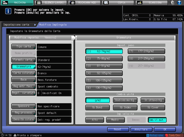Click the clock icon in status bar
This screenshot has width=184, height=137.
point(2,135)
